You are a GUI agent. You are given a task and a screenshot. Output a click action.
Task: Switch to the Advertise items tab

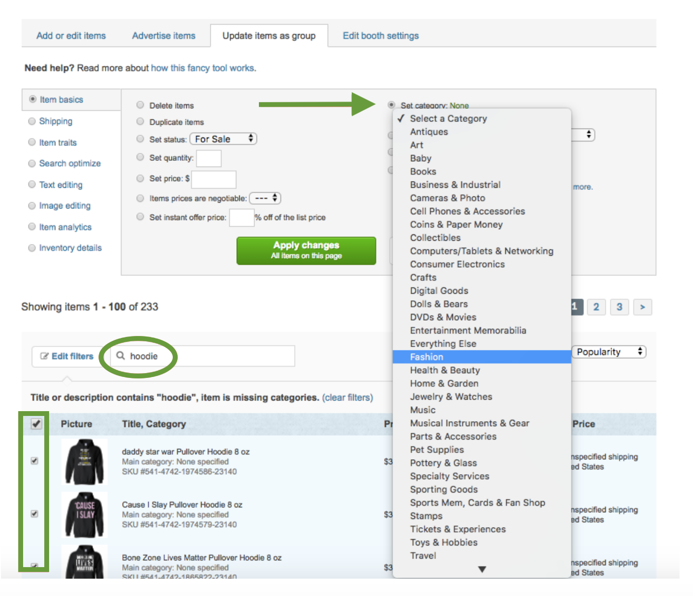[x=164, y=36]
